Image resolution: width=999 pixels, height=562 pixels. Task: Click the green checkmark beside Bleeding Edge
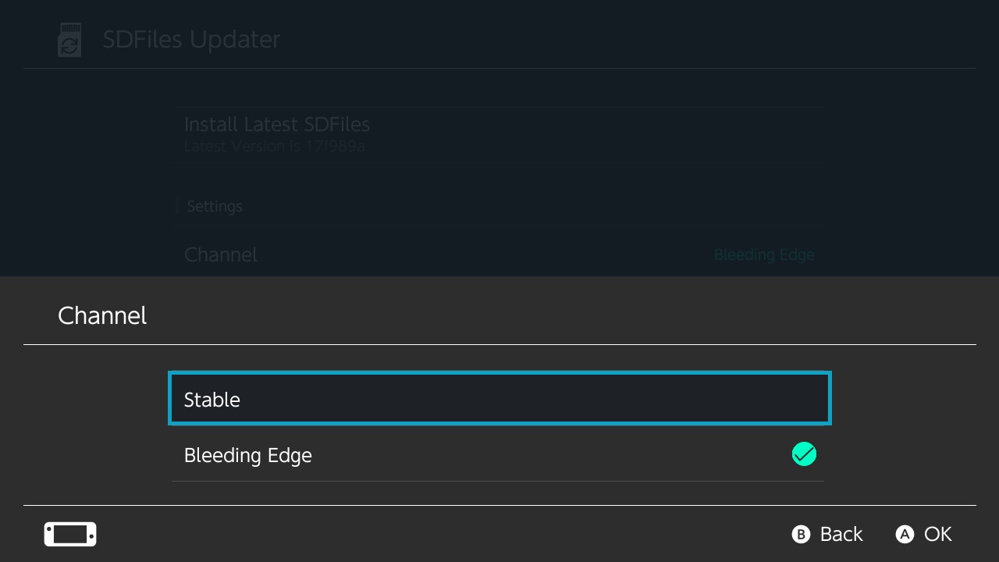pyautogui.click(x=804, y=454)
